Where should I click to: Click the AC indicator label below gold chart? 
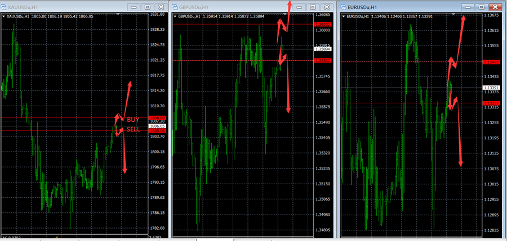[12, 237]
